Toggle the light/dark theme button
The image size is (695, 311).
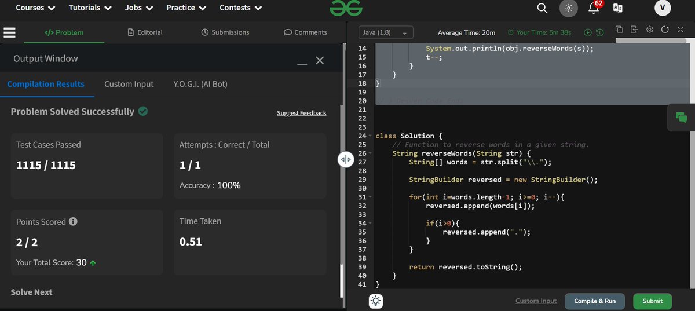pyautogui.click(x=569, y=8)
